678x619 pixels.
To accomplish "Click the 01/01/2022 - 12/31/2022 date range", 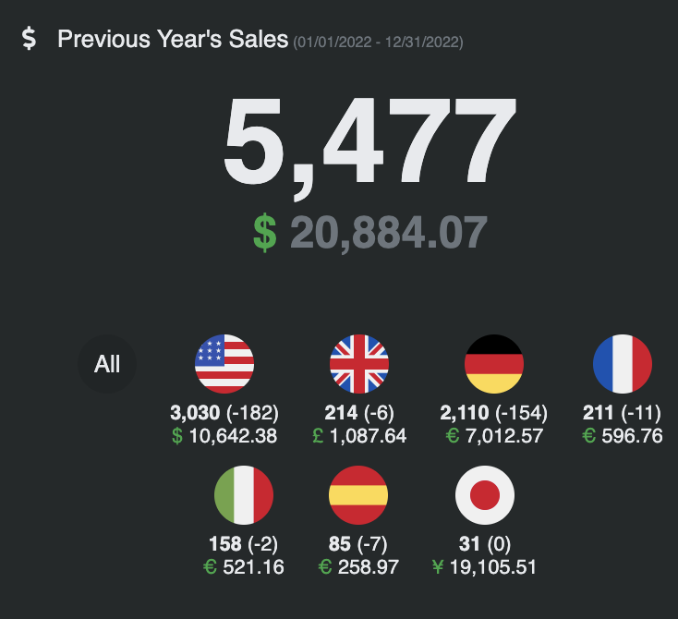I will tap(379, 42).
